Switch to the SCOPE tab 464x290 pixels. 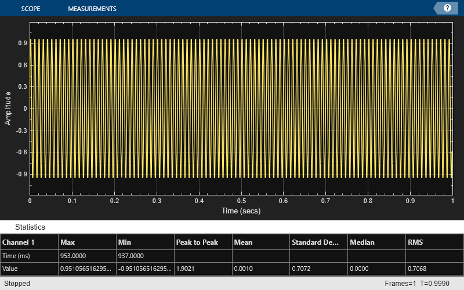point(30,9)
